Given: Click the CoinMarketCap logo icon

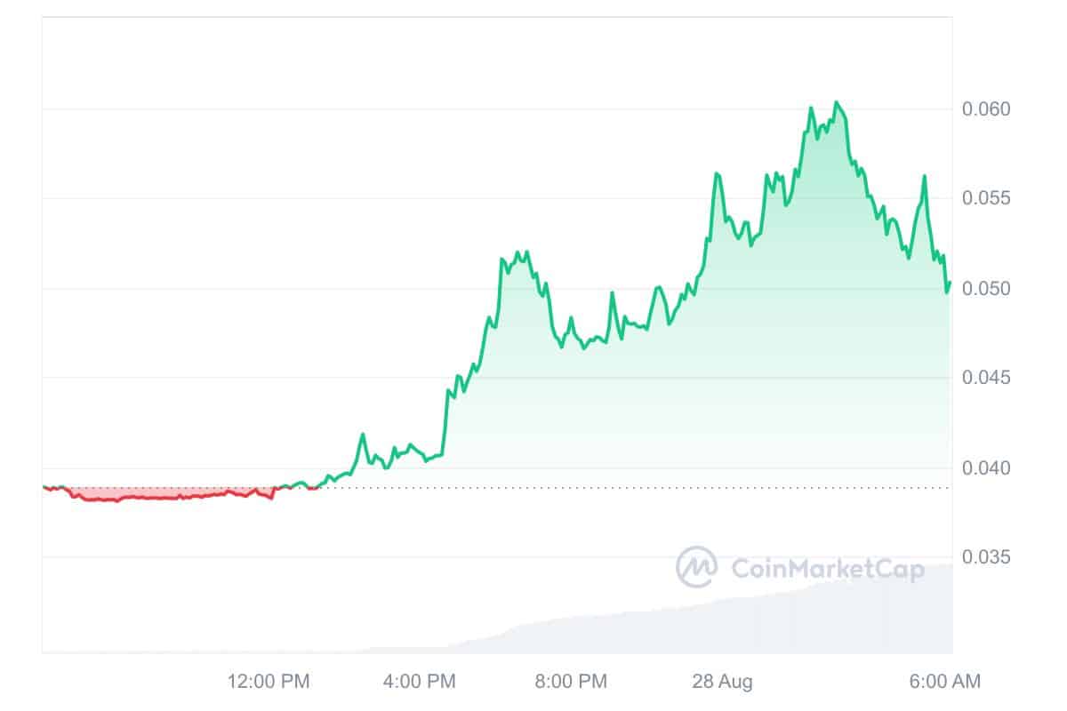Looking at the screenshot, I should (696, 567).
